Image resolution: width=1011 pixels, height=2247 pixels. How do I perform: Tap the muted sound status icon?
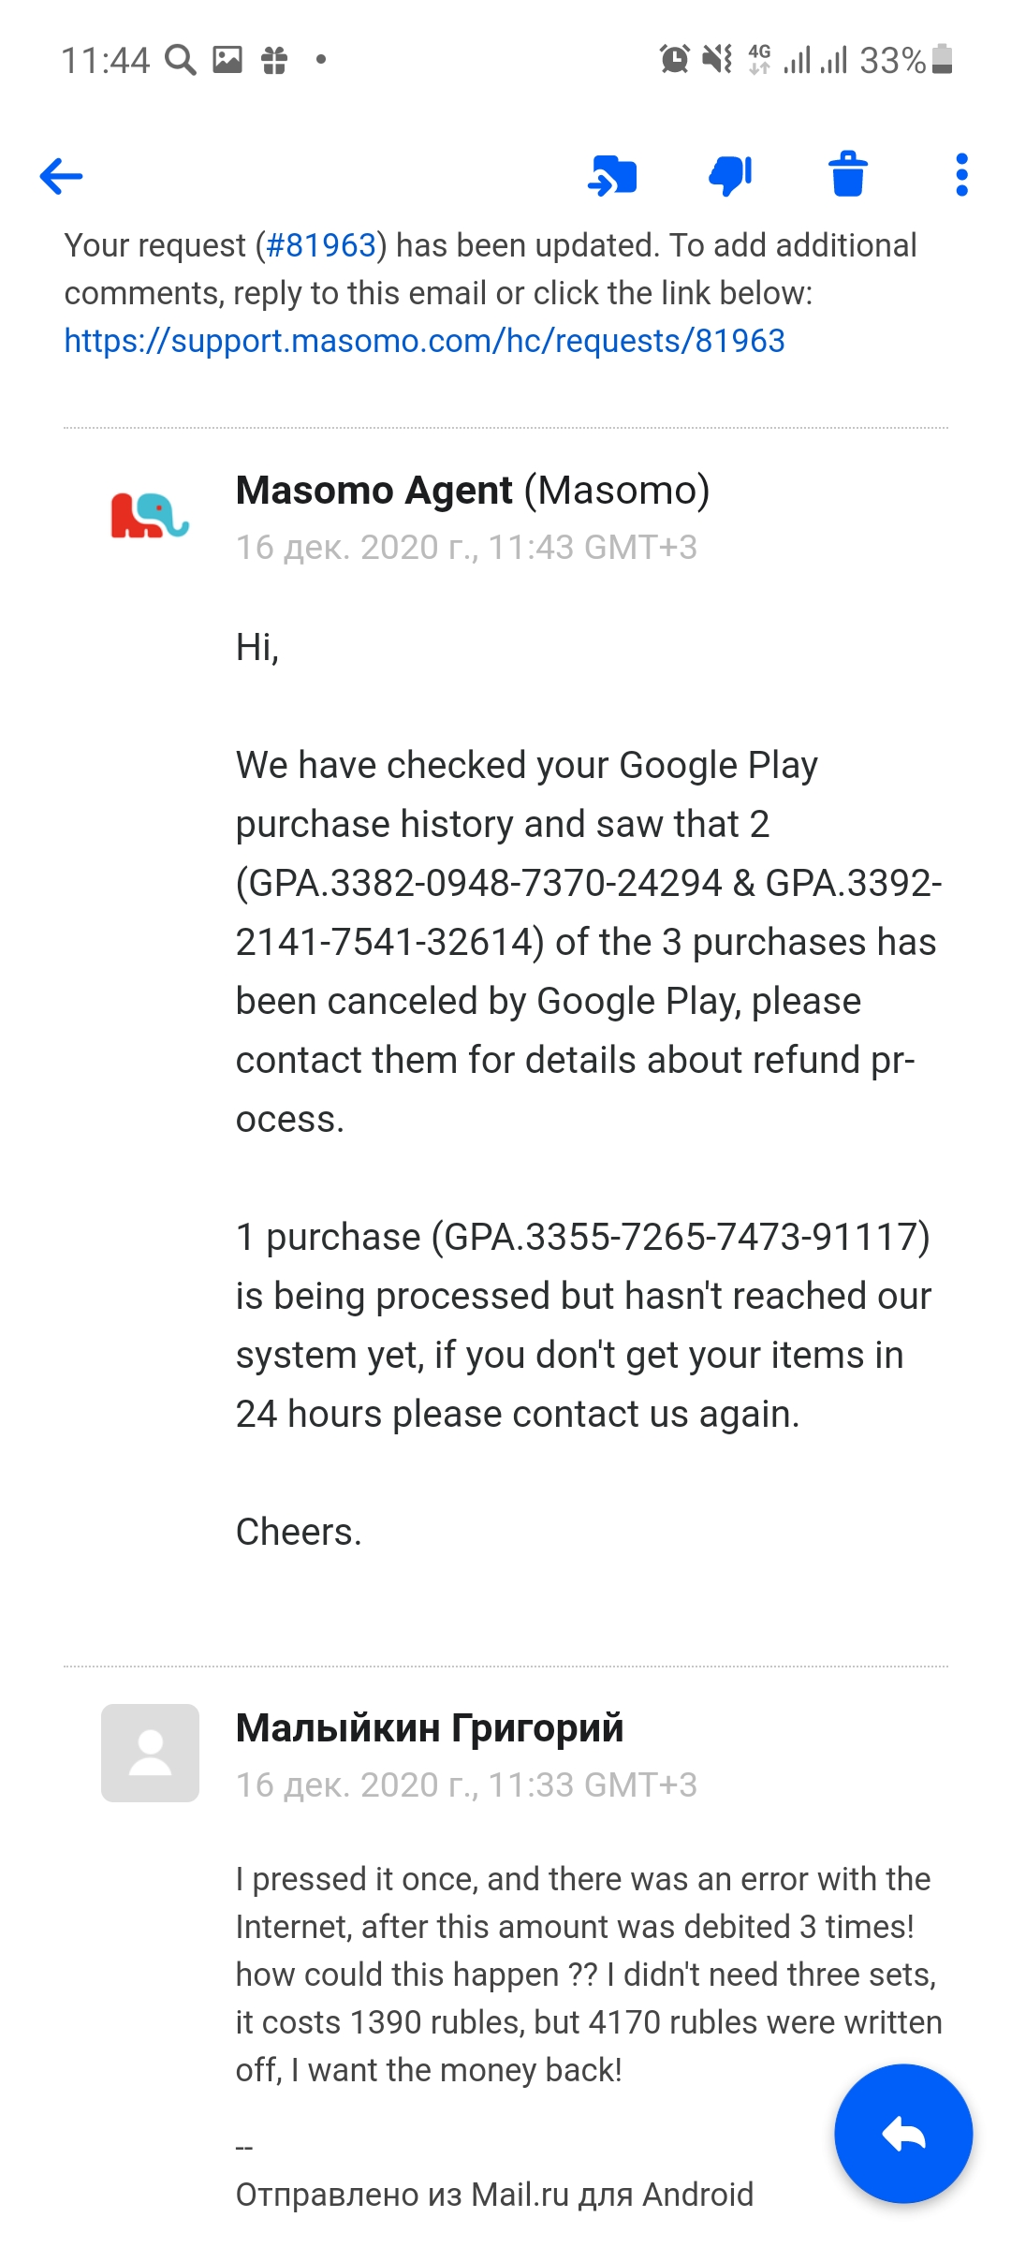coord(718,60)
